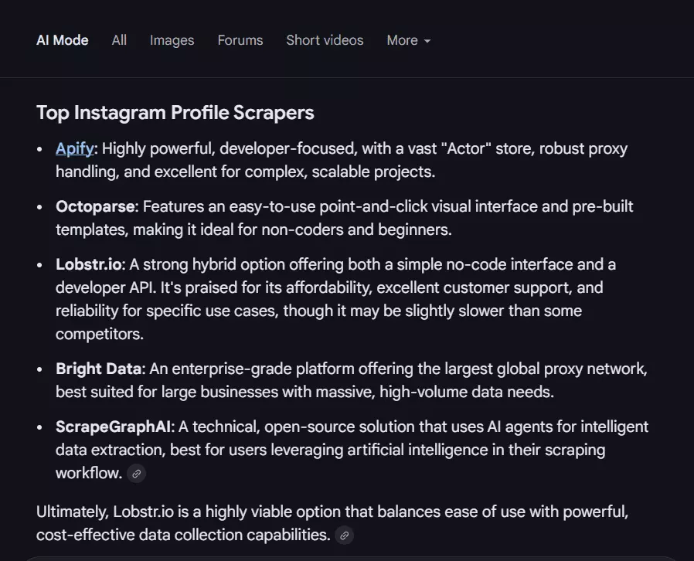Expand the More filters dropdown
Viewport: 694px width, 561px height.
pyautogui.click(x=408, y=40)
